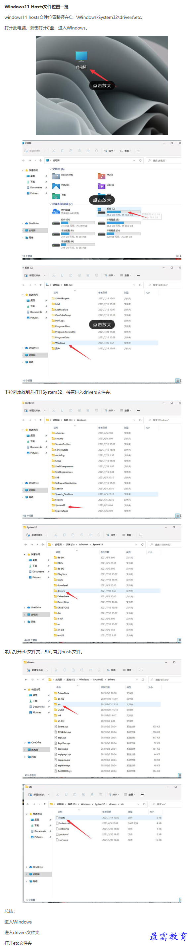Click 类型 column header in the Windows window
The width and height of the screenshot is (190, 947).
(x=126, y=428)
